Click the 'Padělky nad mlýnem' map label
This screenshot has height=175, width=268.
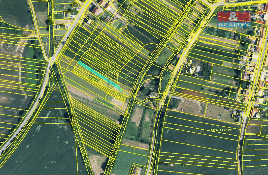(x=221, y=130)
